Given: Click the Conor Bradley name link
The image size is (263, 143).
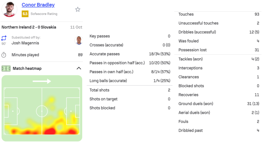Looking at the screenshot, I should (38, 5).
